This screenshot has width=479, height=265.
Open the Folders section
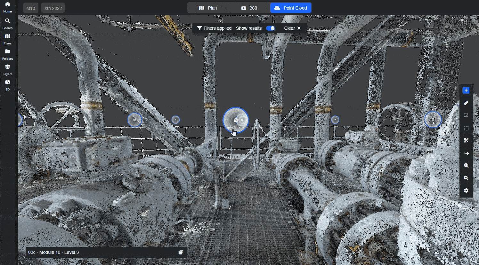click(7, 54)
